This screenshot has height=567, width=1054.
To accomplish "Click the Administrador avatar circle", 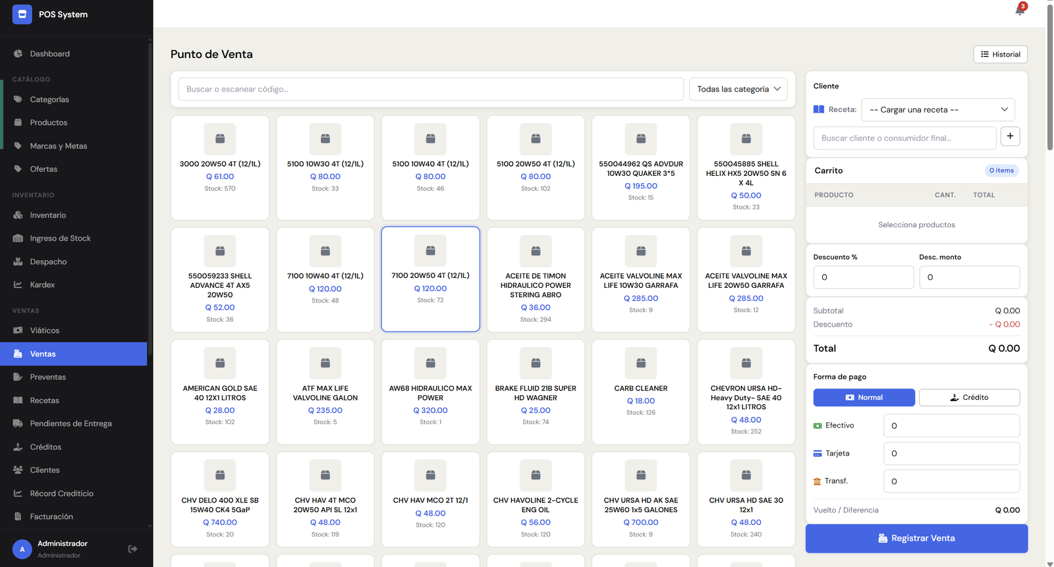I will (x=22, y=549).
